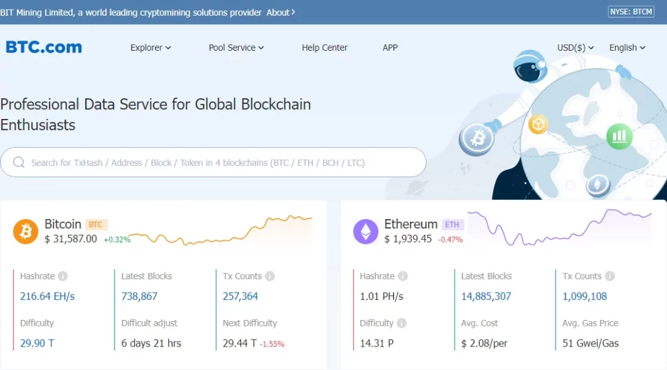
Task: Open the BTC.com home logo
Action: tap(44, 47)
